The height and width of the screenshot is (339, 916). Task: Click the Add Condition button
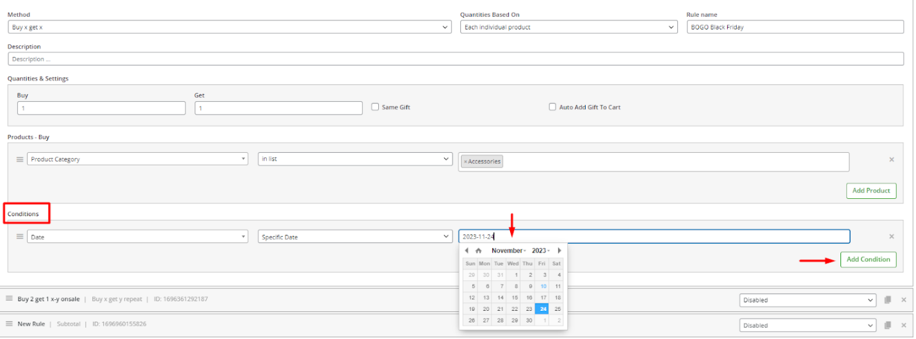pyautogui.click(x=868, y=260)
